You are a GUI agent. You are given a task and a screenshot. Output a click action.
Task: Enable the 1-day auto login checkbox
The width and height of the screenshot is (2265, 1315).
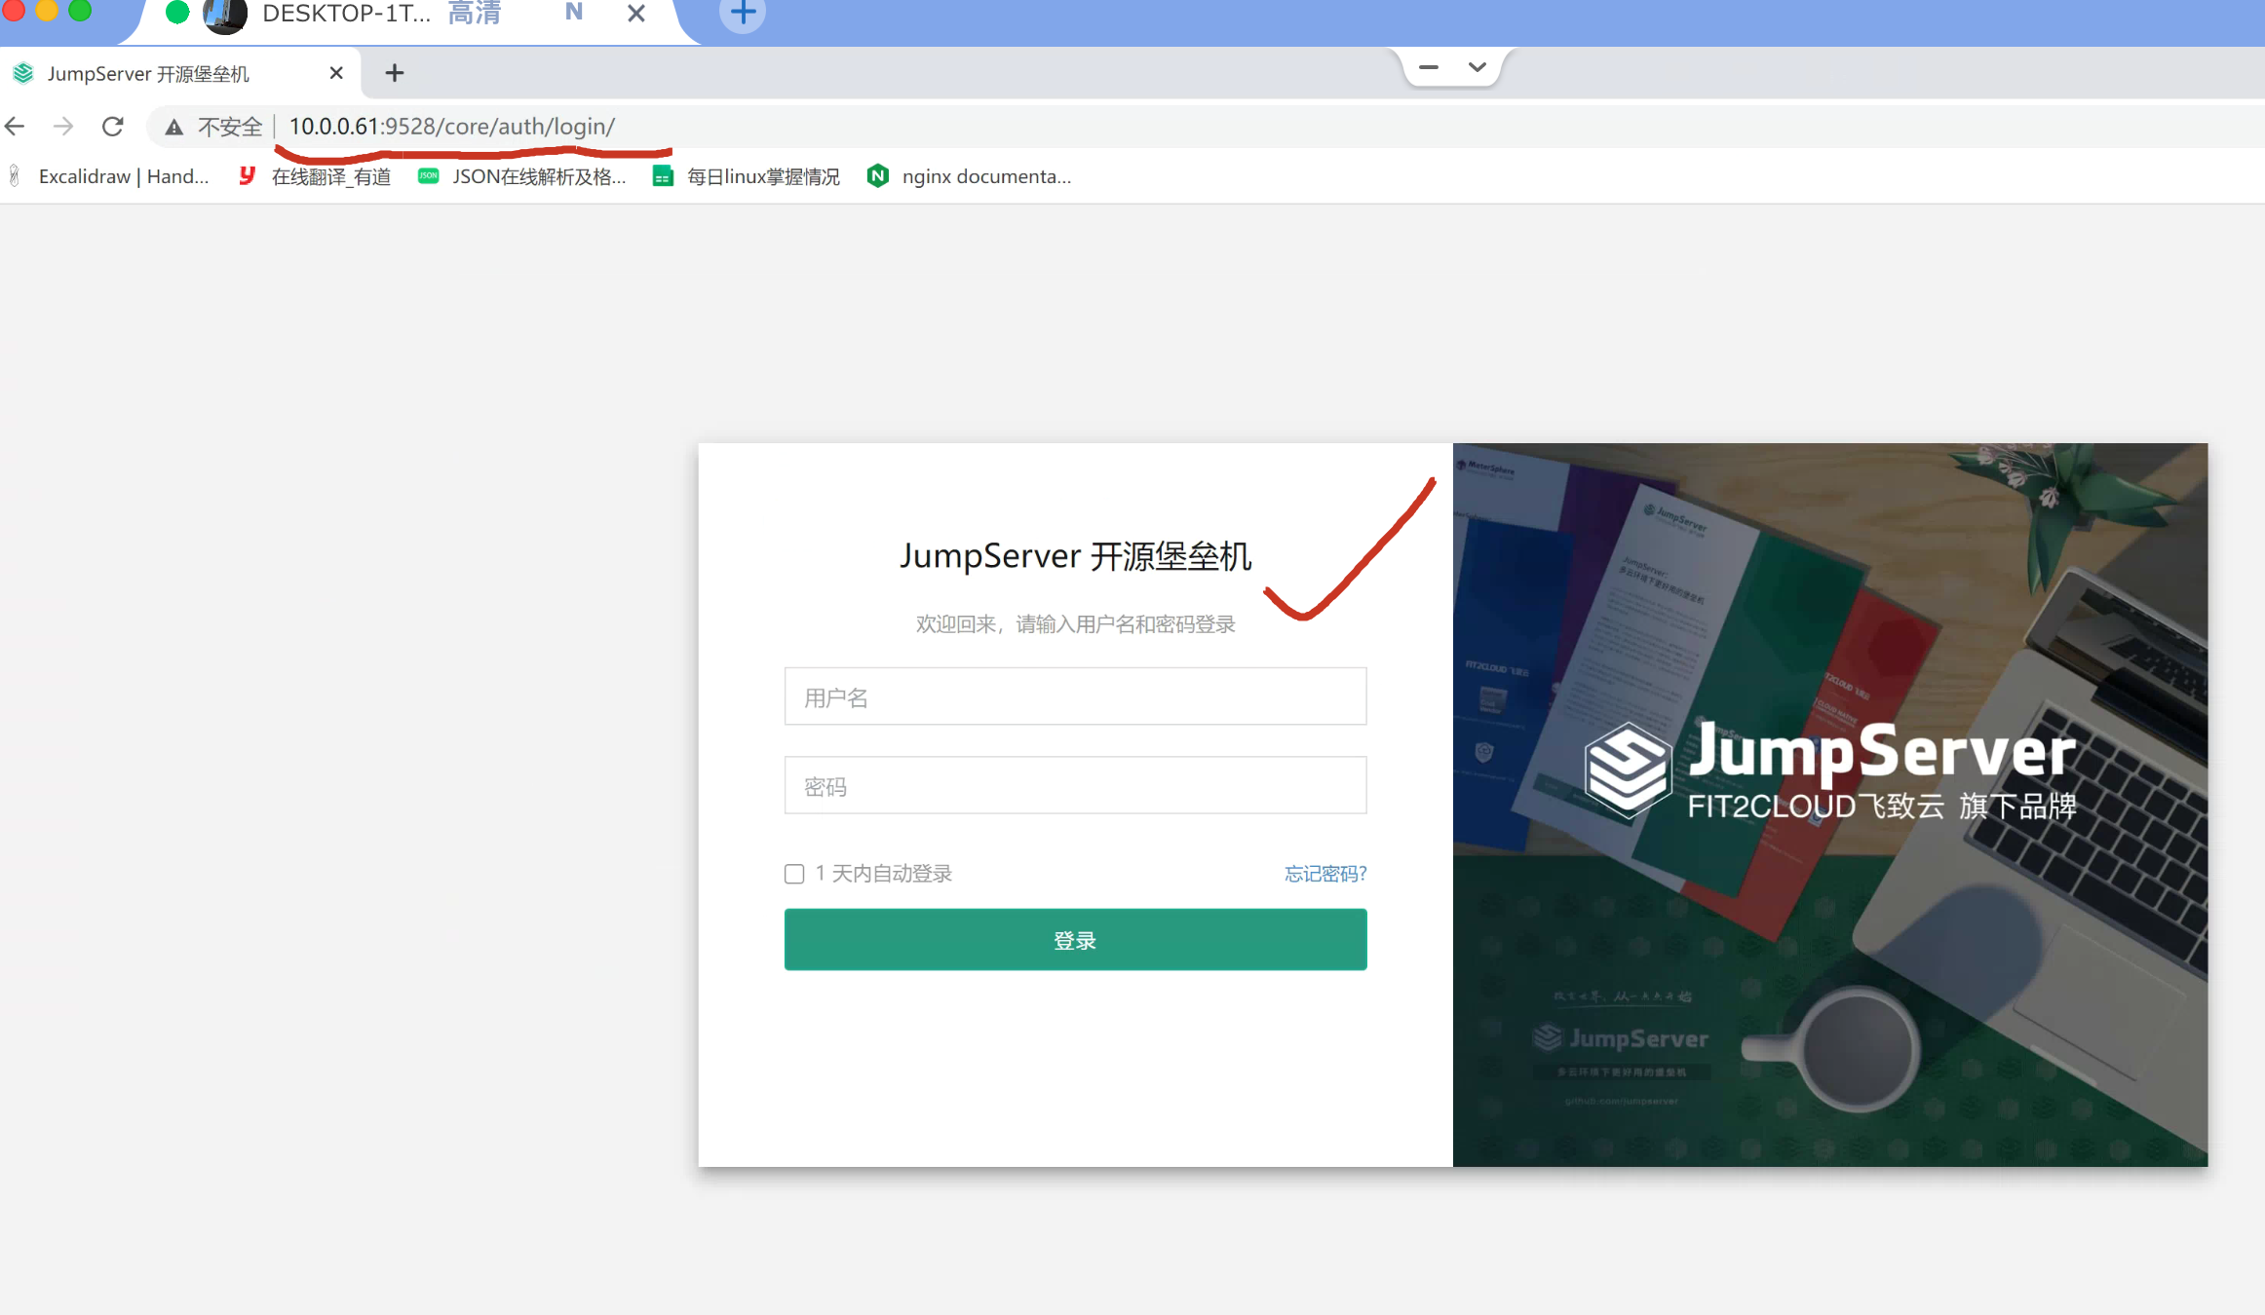(794, 874)
